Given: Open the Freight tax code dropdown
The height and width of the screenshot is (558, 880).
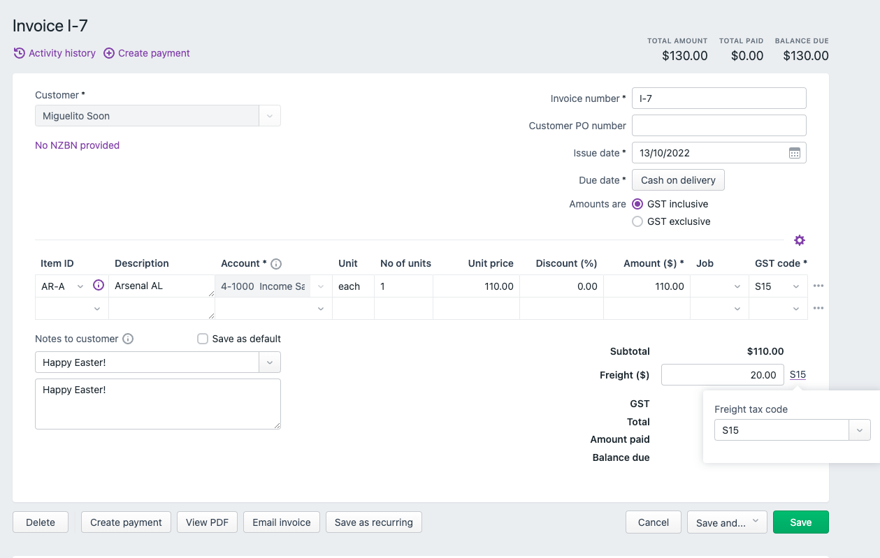Looking at the screenshot, I should point(859,429).
